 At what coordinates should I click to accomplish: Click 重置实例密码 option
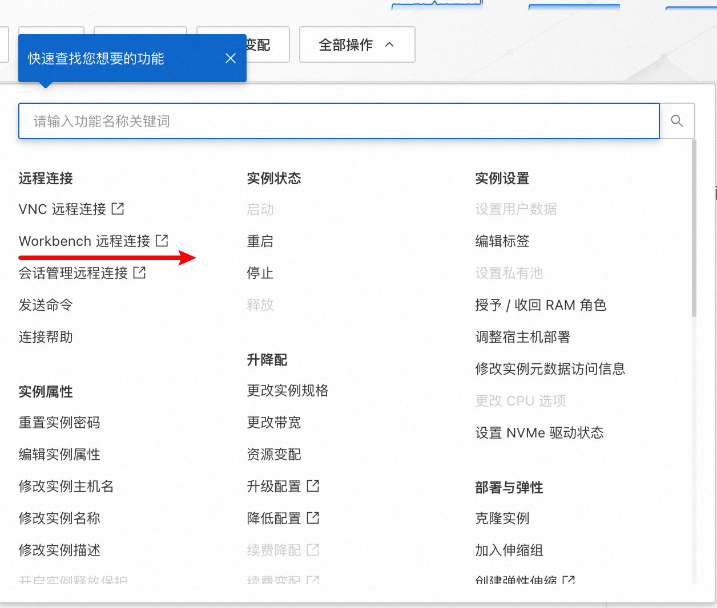(59, 423)
